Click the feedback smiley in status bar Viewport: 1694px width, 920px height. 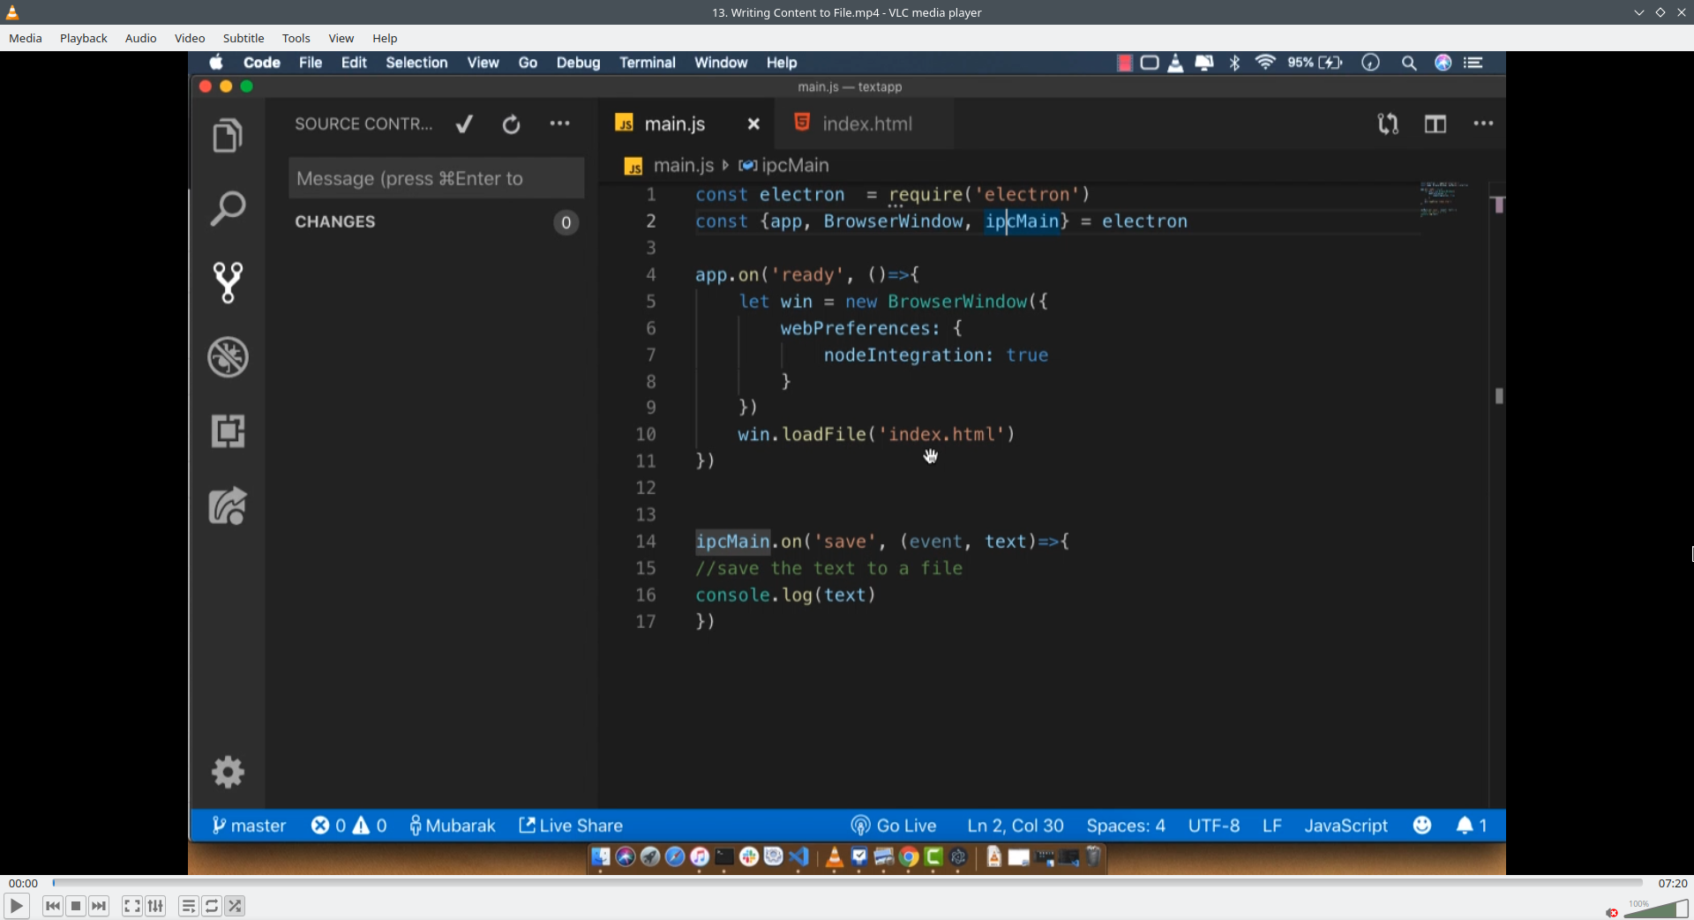coord(1422,825)
